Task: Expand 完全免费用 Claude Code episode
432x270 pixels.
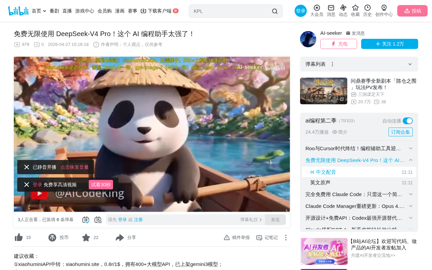Action: [411, 194]
